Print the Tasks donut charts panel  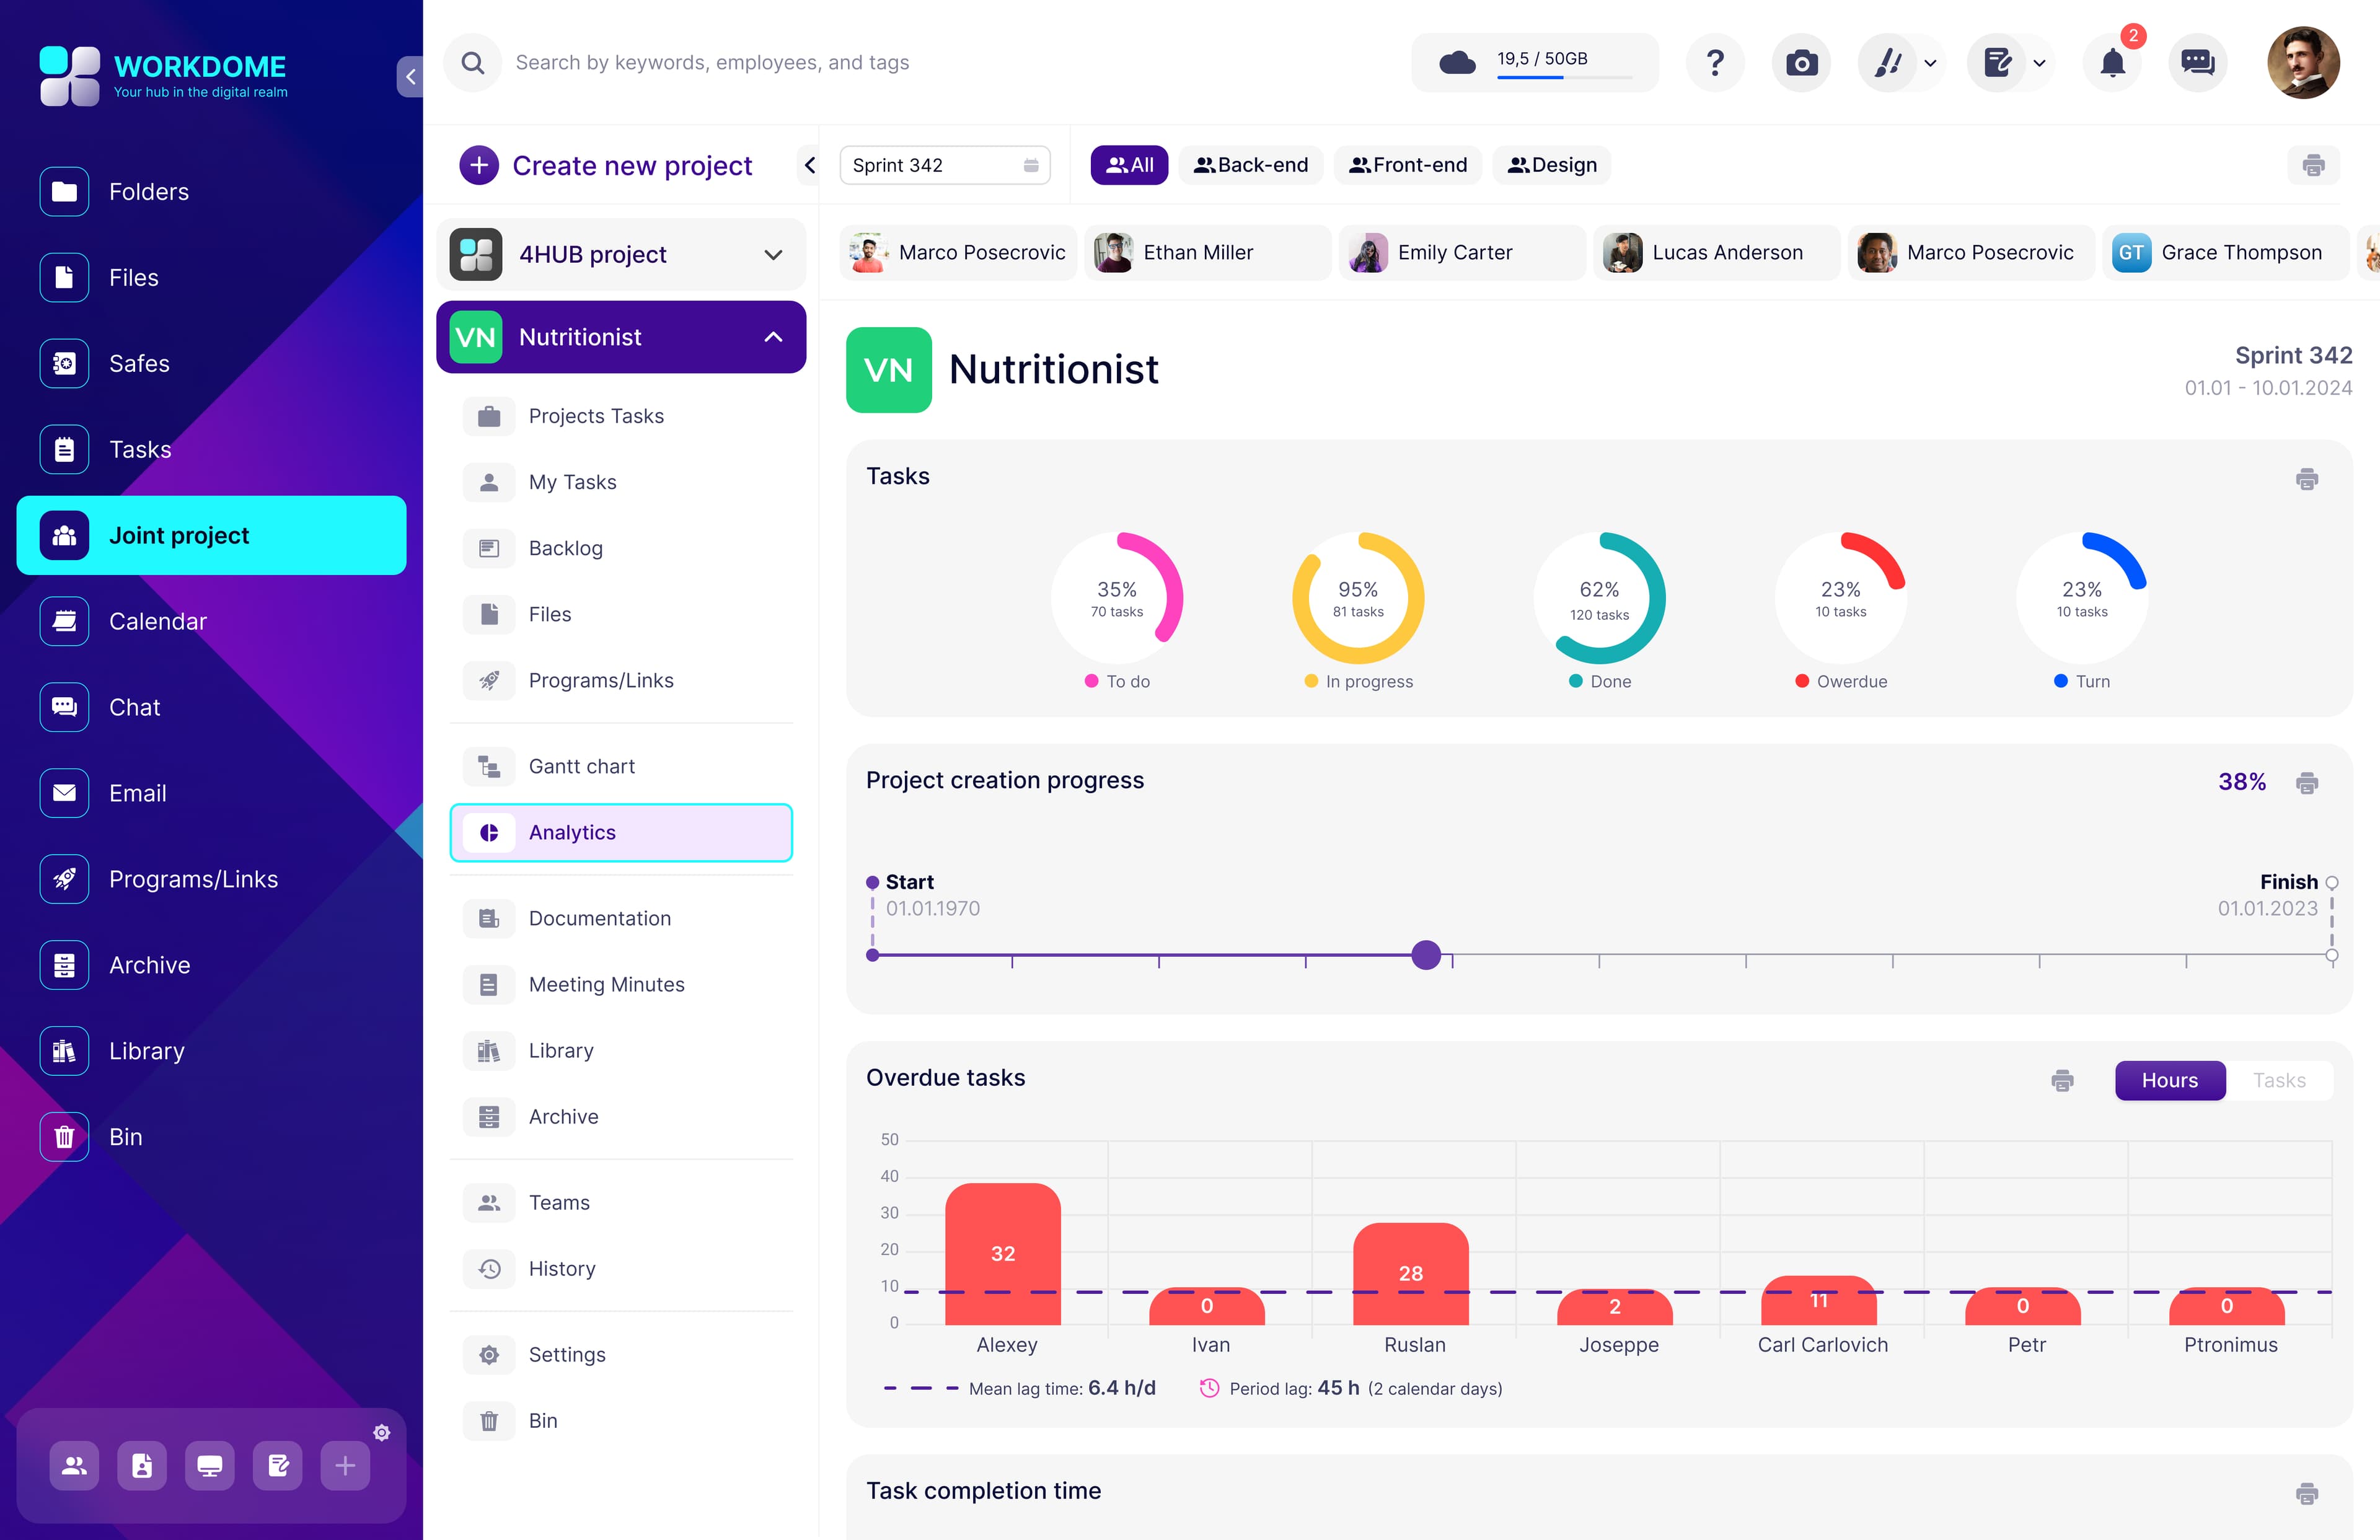[x=2306, y=479]
